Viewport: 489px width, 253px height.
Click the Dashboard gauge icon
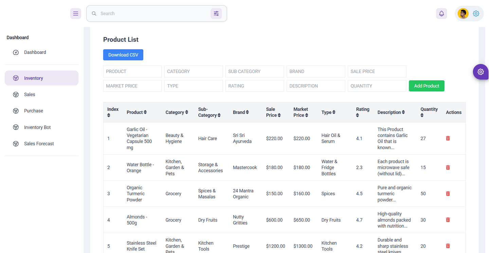[16, 52]
